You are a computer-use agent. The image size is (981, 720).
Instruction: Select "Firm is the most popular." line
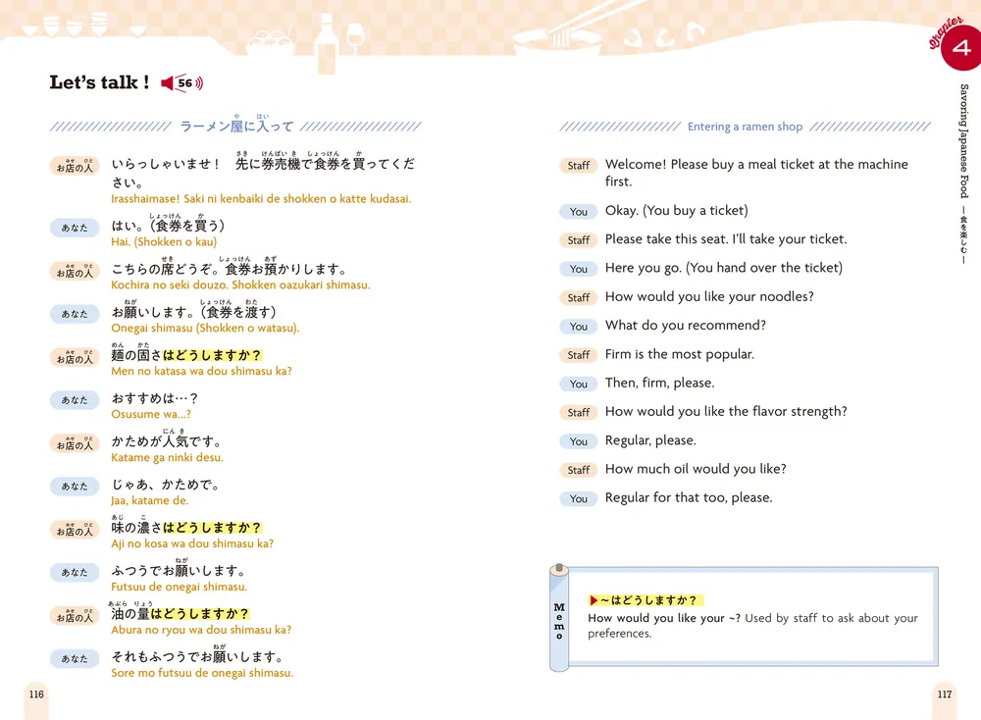[680, 355]
